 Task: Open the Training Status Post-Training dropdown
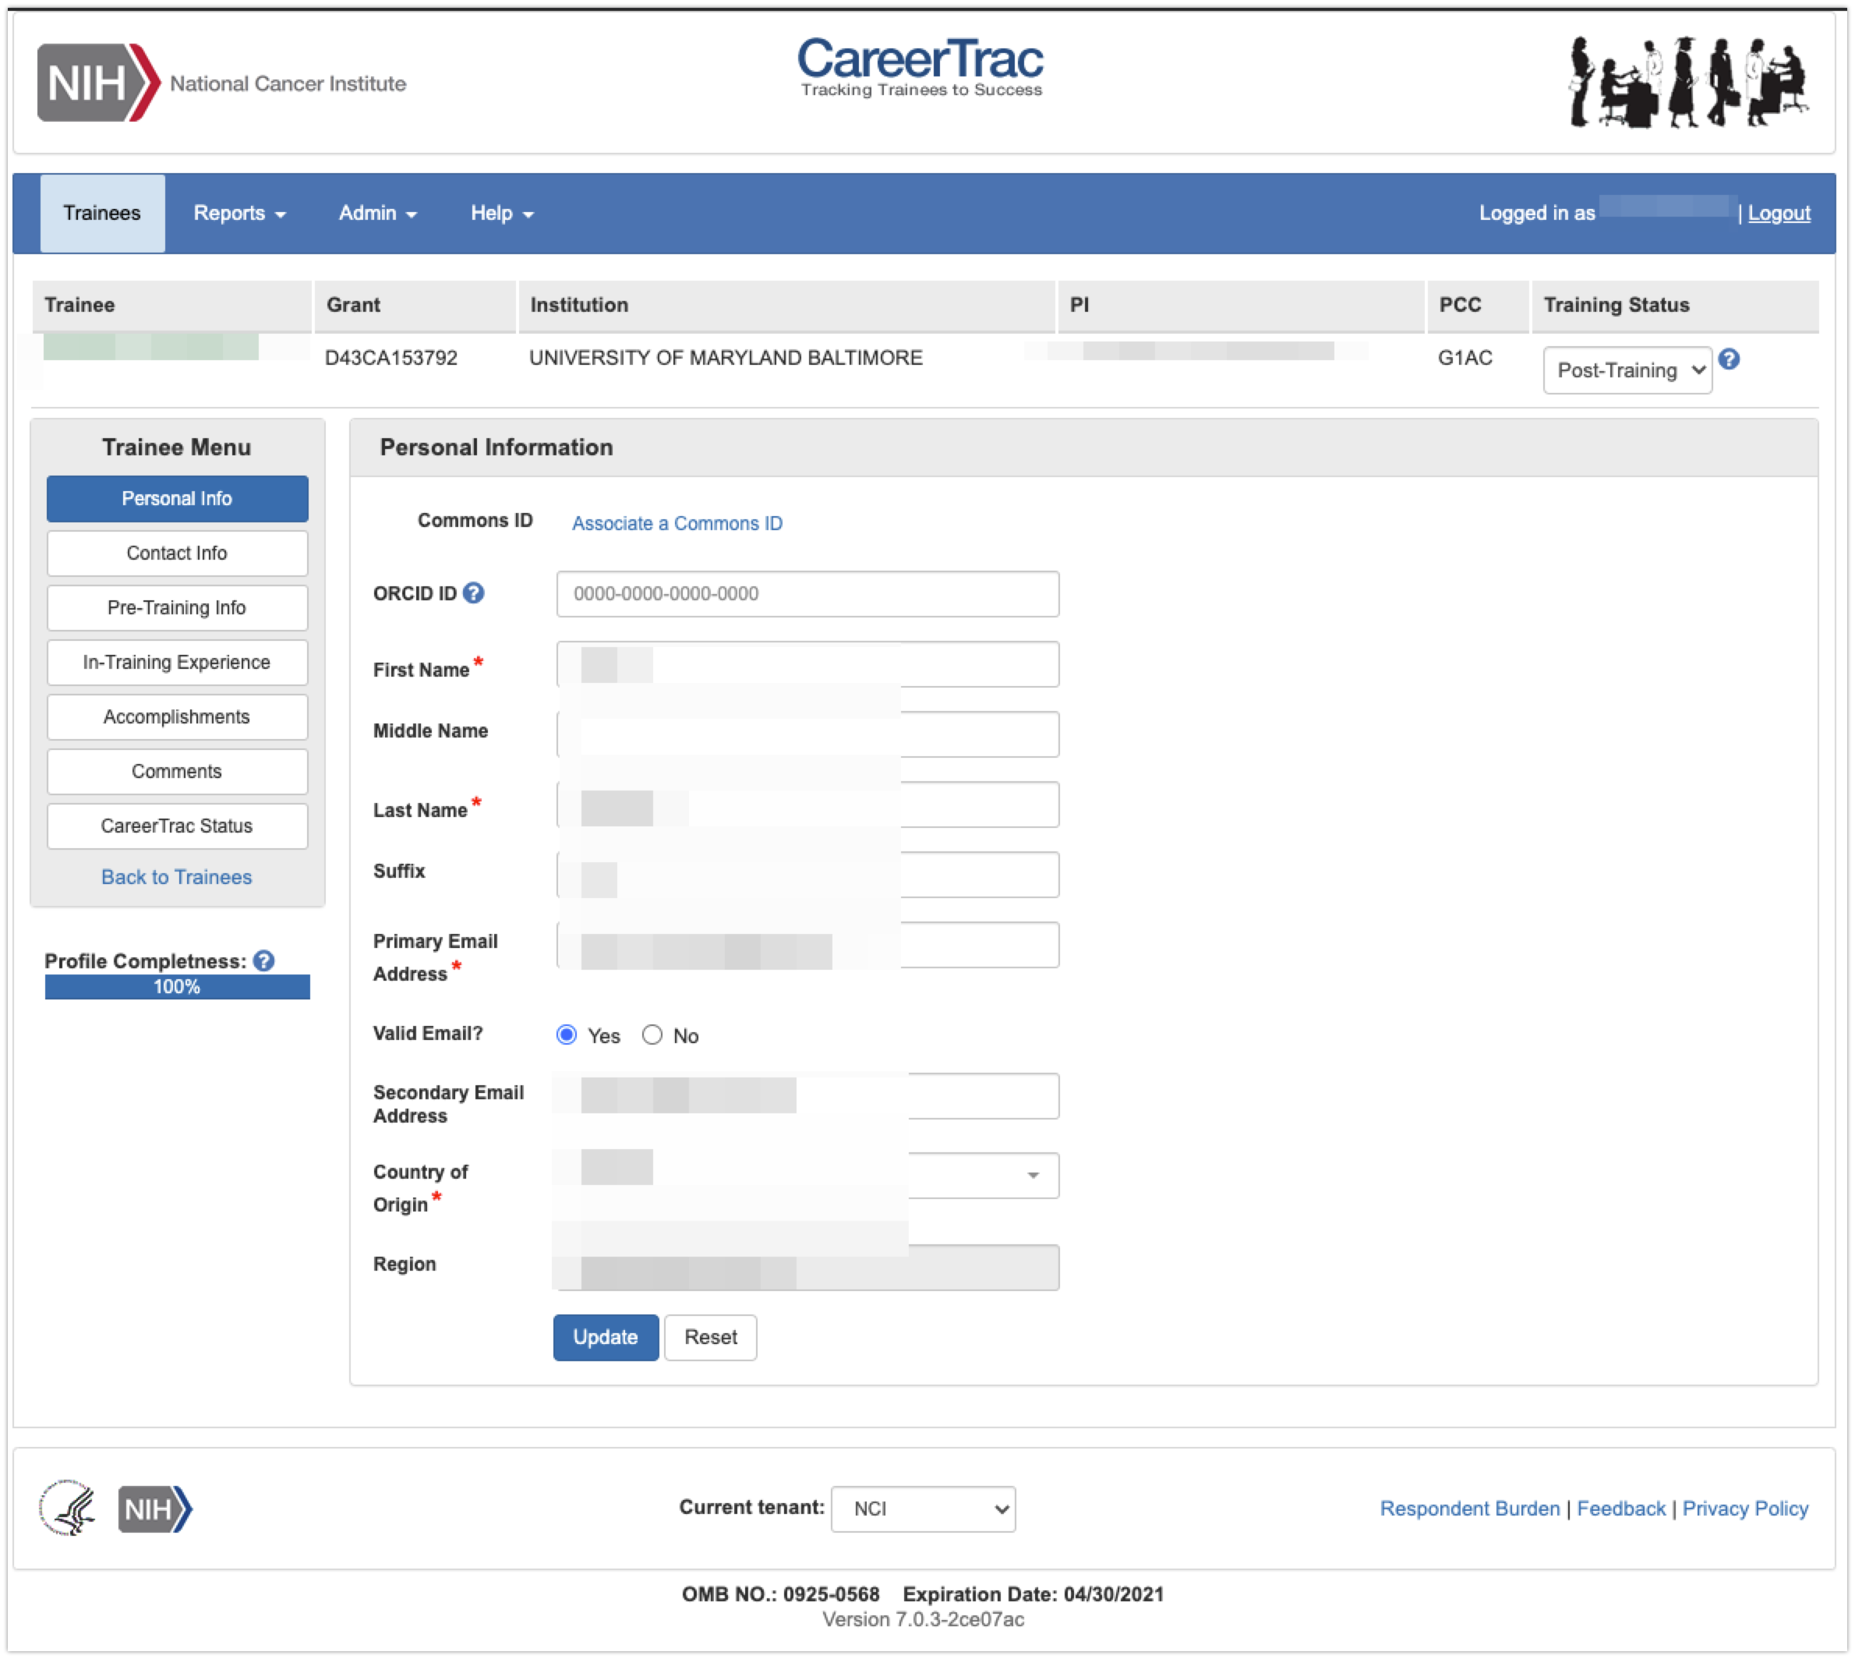(1627, 370)
